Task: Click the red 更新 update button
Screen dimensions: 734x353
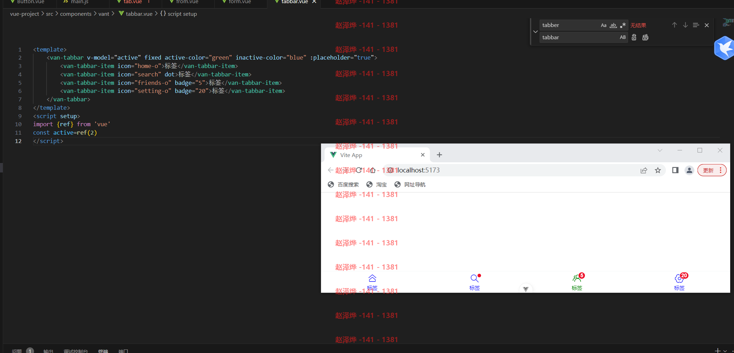Action: tap(712, 170)
